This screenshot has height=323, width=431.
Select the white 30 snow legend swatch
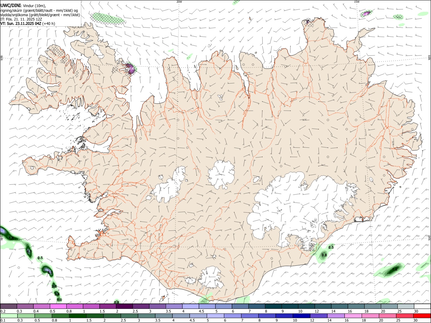coord(422,307)
